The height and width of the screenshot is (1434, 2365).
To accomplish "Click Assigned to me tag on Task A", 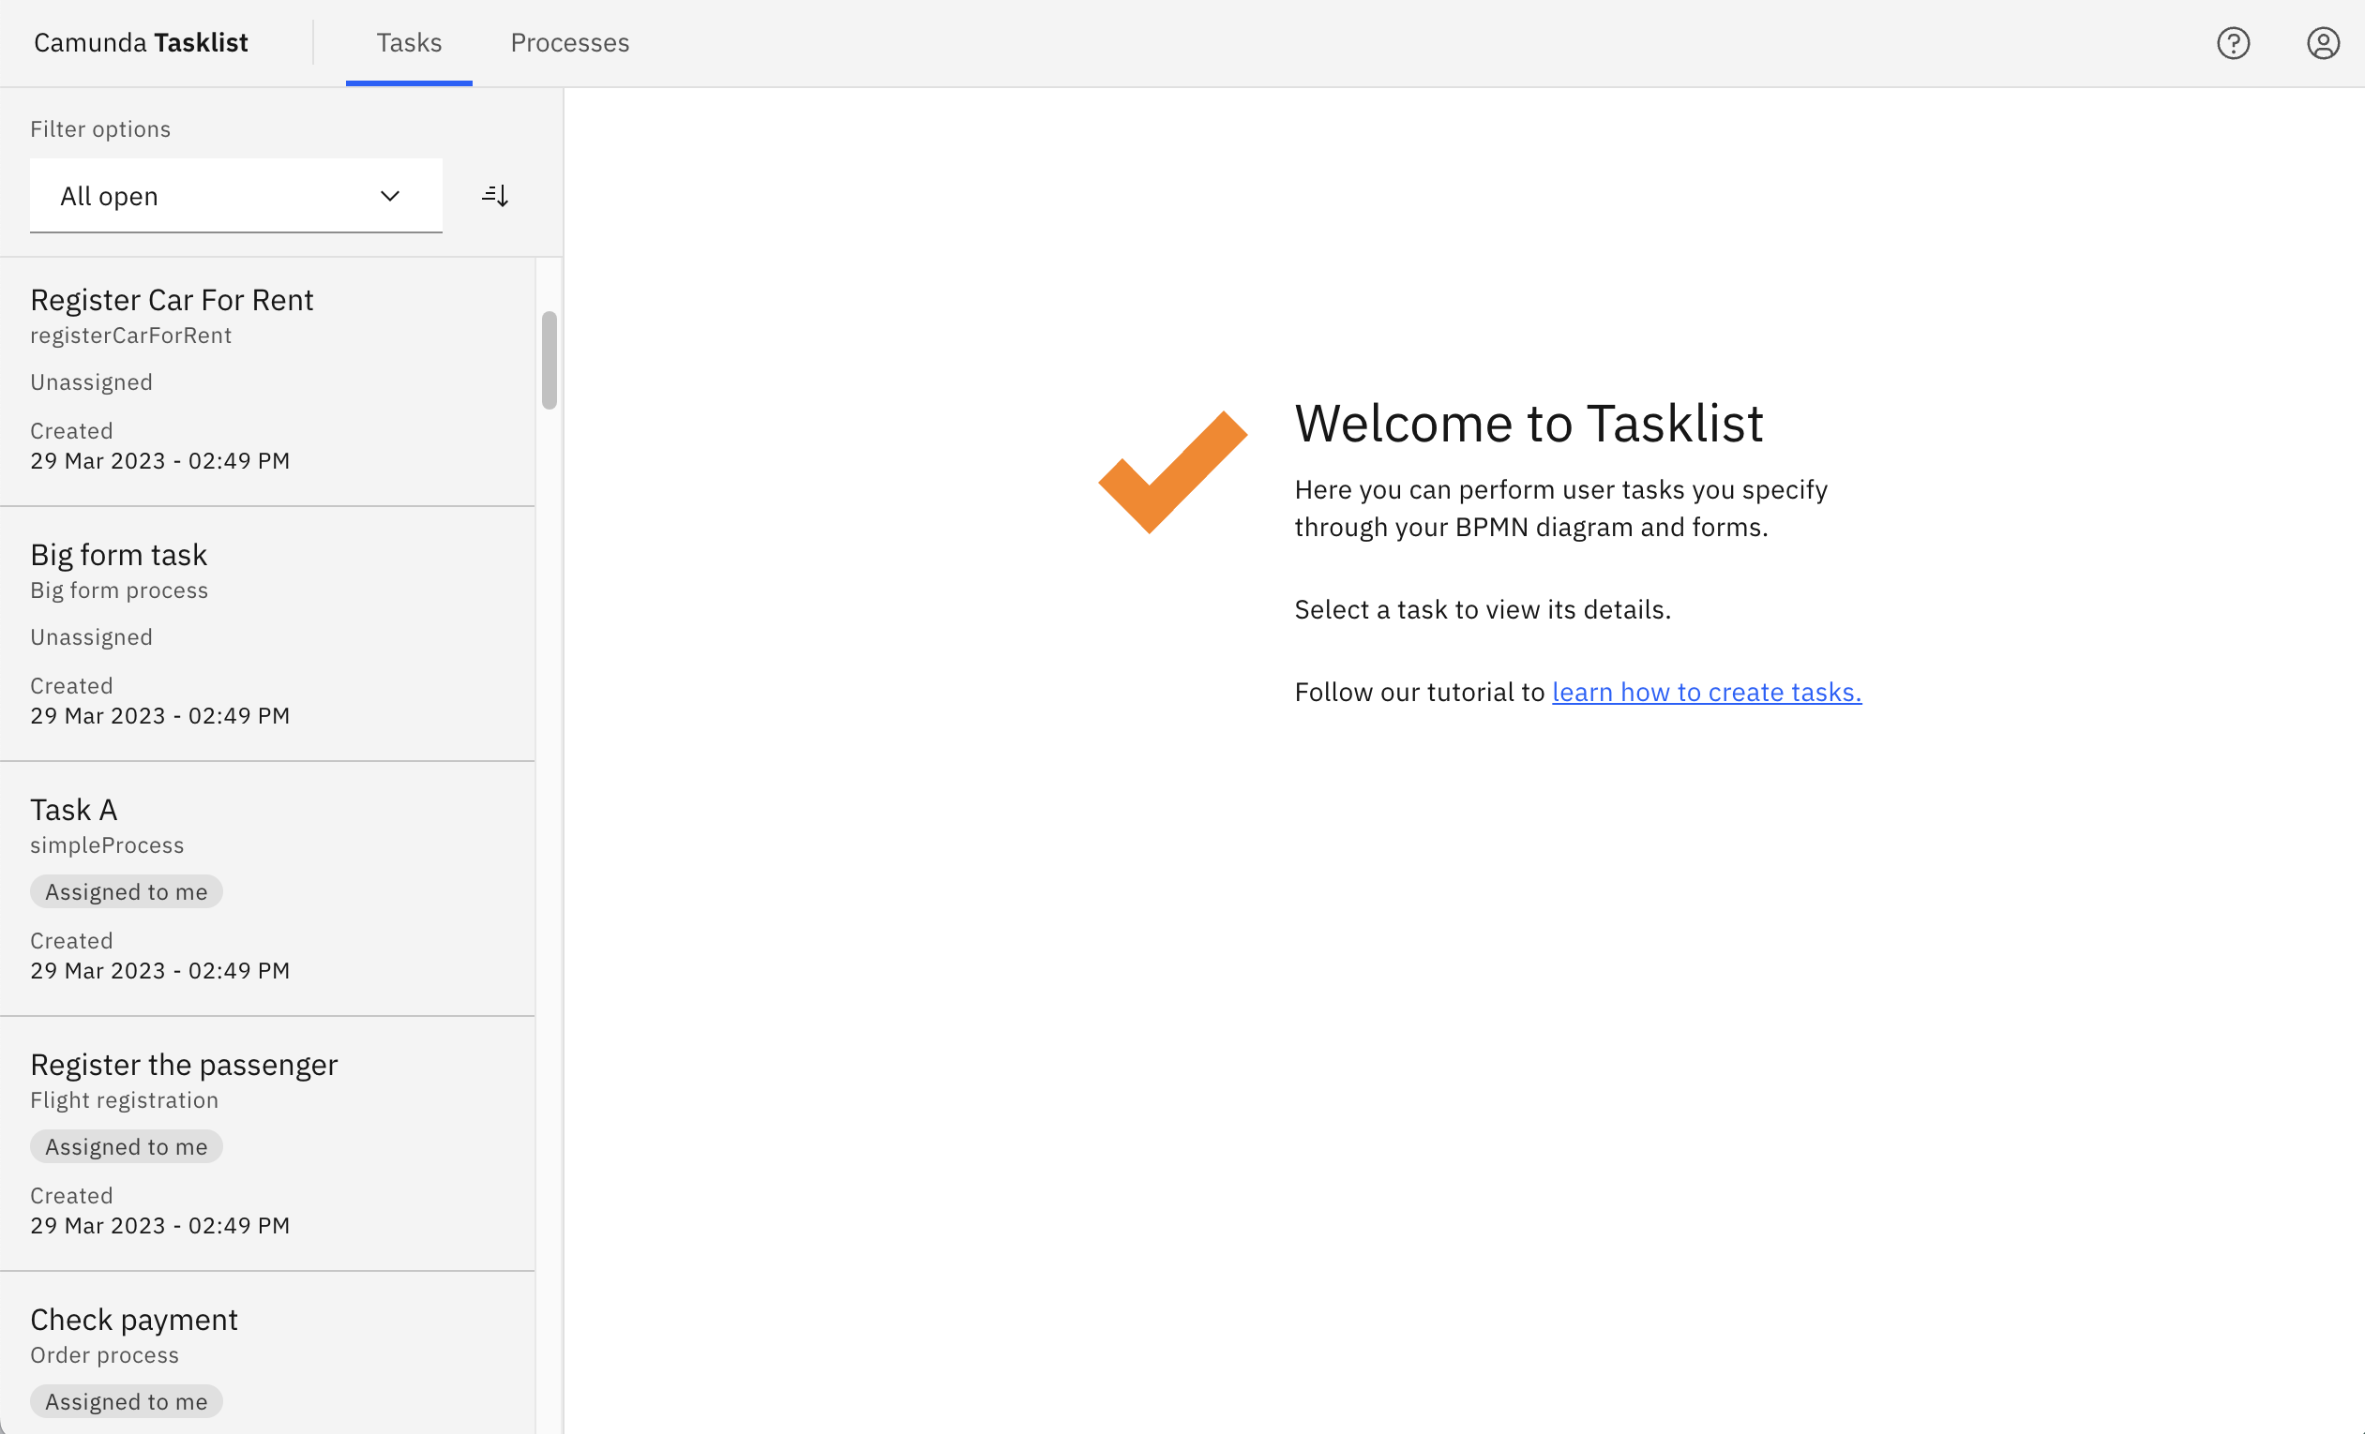I will click(127, 892).
